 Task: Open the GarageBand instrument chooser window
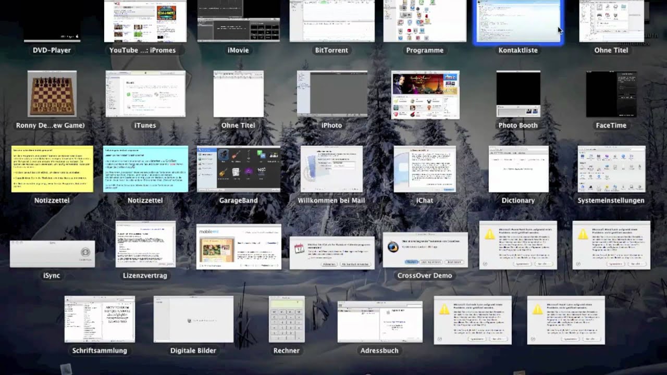click(x=238, y=169)
